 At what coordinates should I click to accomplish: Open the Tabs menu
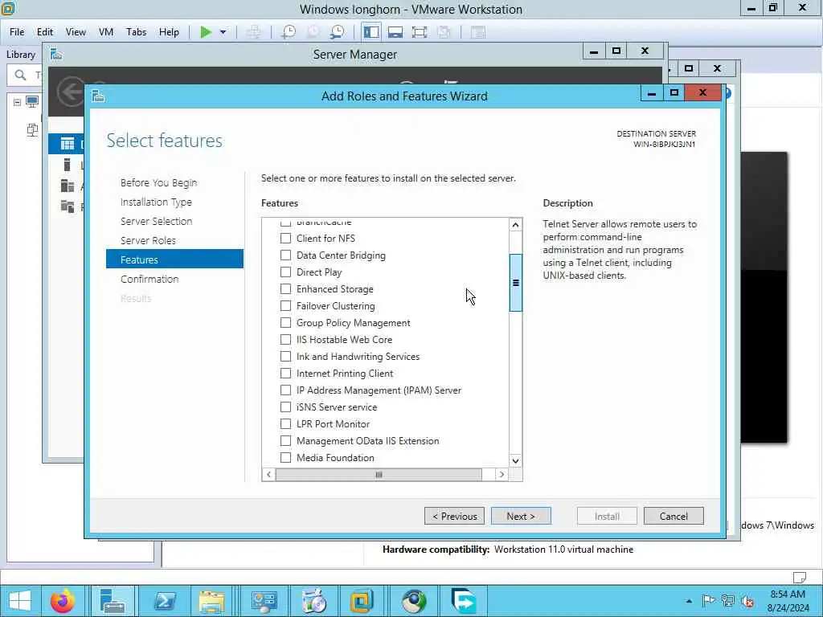(136, 32)
